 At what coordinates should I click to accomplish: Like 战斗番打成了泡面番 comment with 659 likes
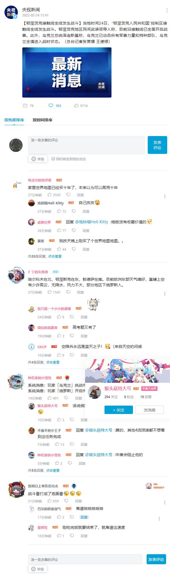coord(50,501)
